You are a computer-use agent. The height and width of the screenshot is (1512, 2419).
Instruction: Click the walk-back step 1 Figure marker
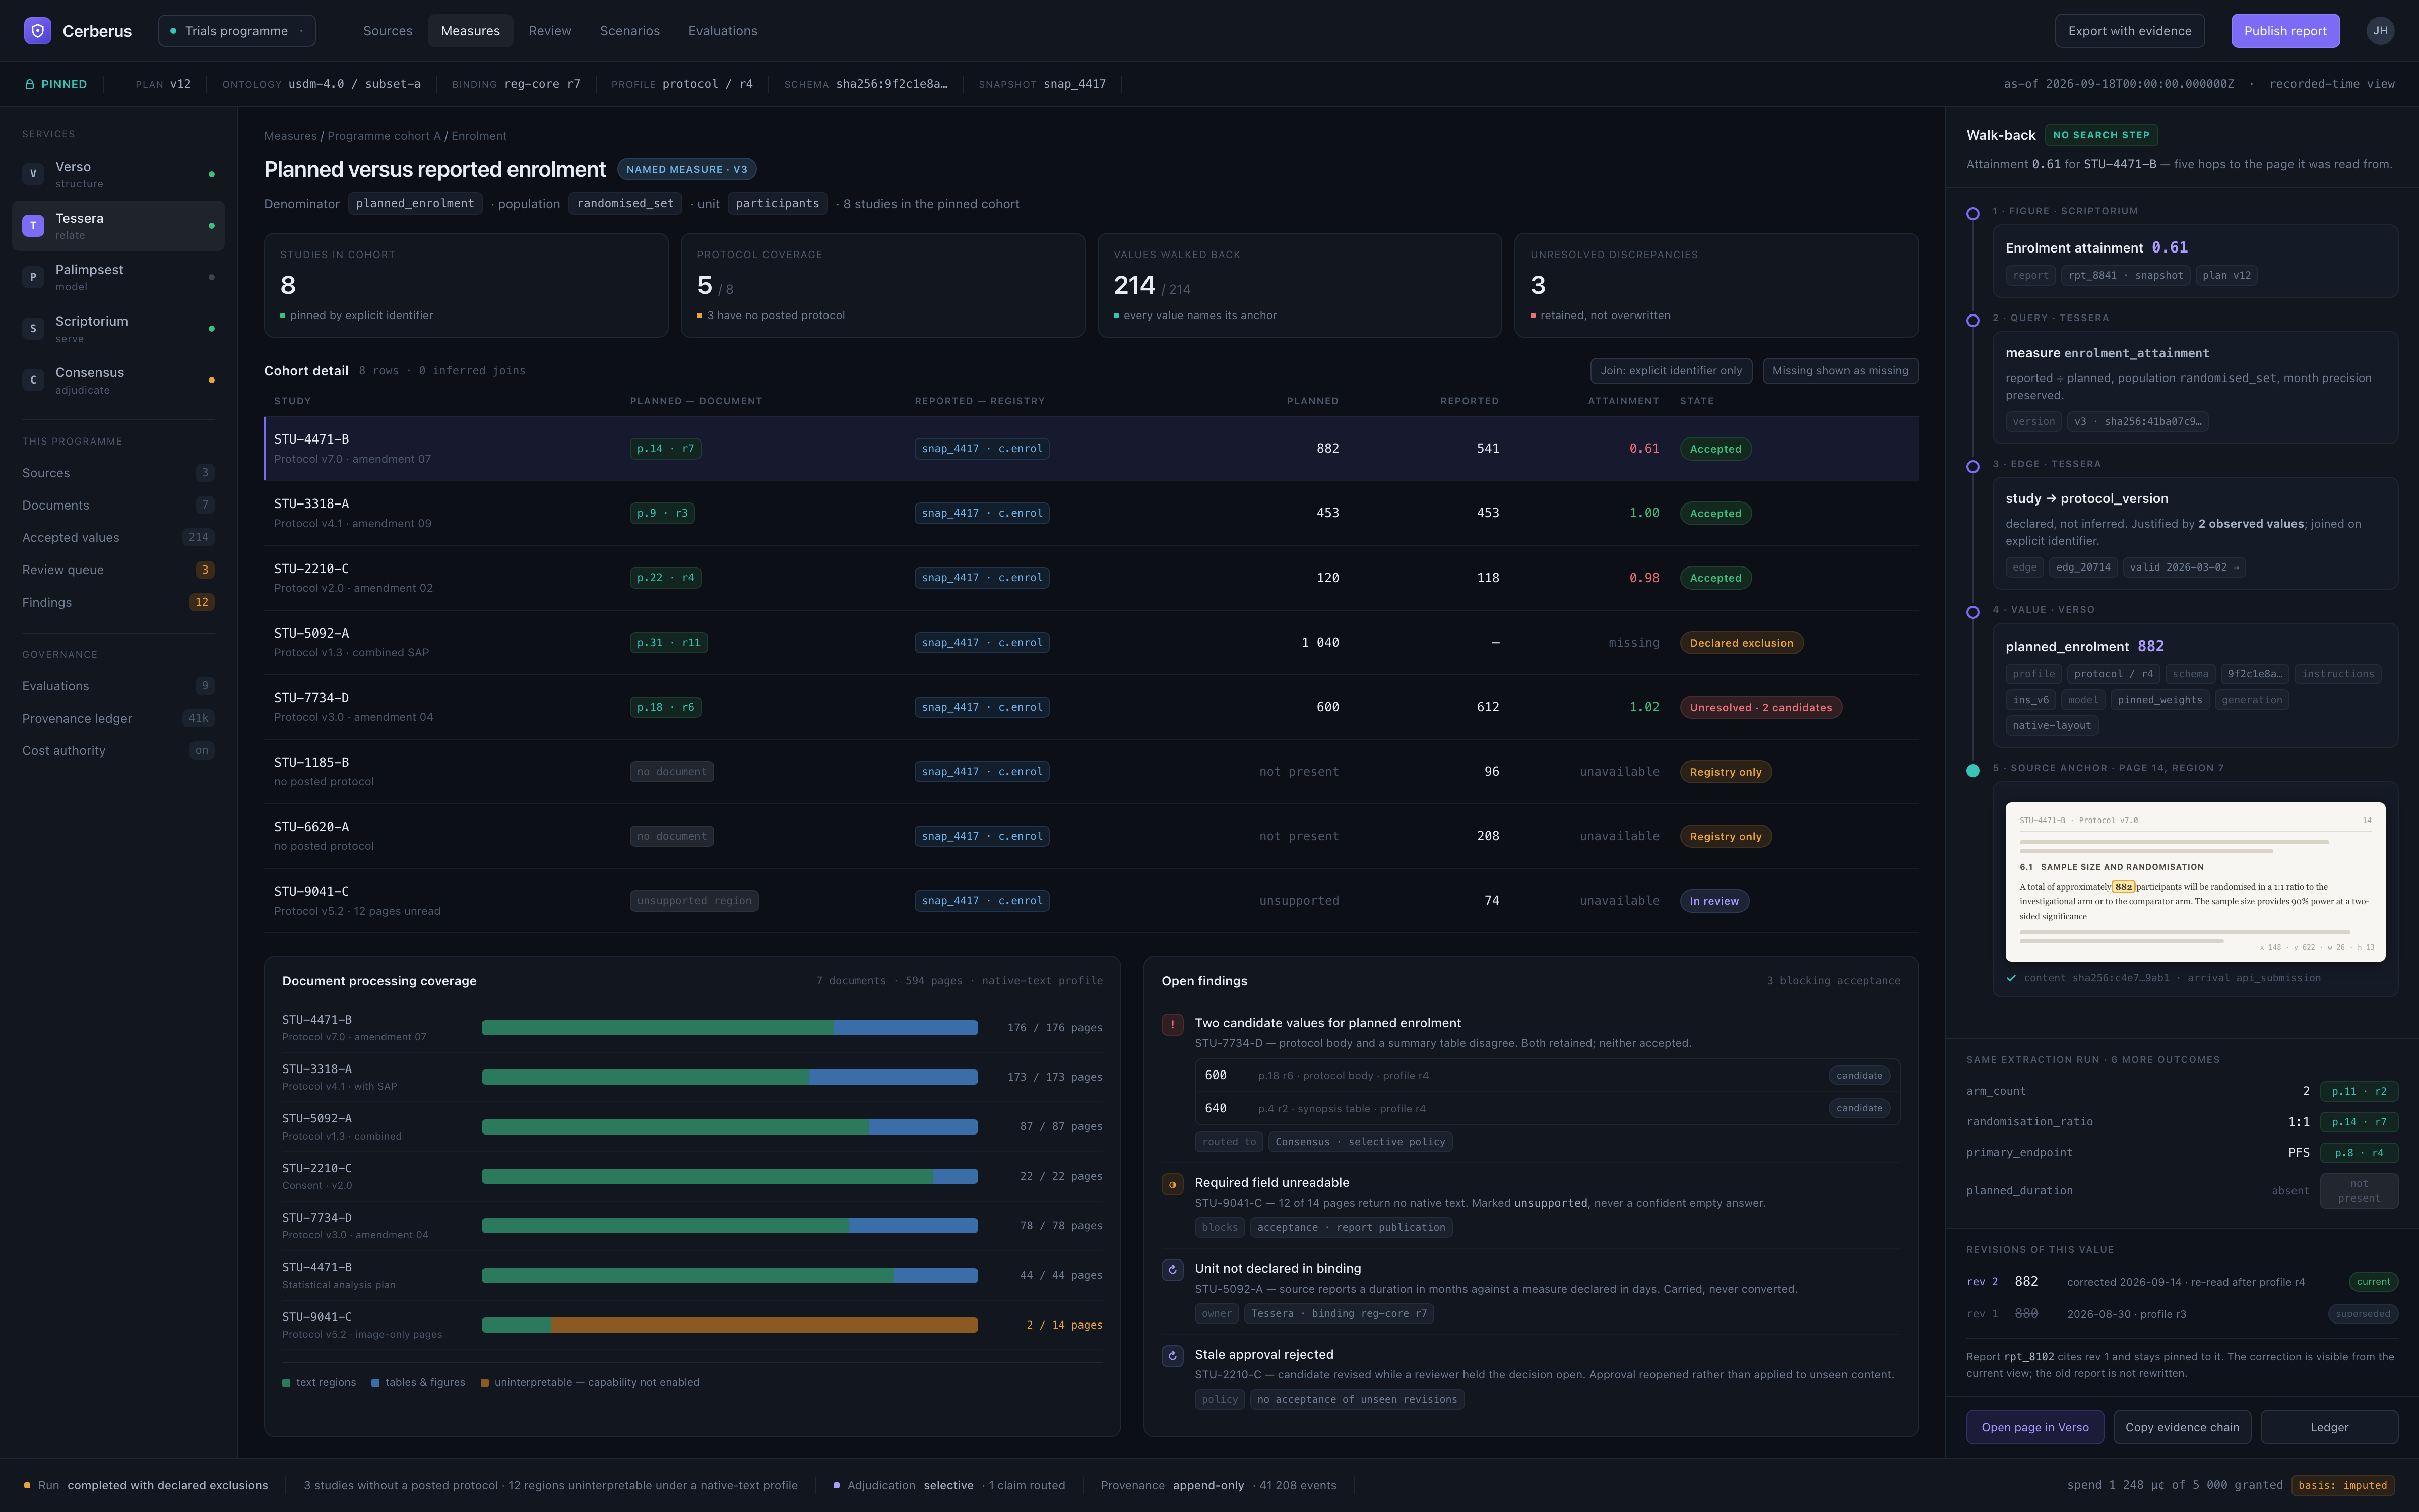pyautogui.click(x=1972, y=213)
